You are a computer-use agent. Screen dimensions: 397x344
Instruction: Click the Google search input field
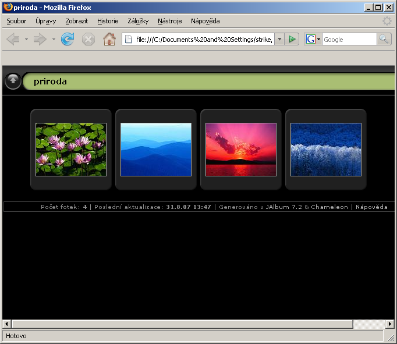click(x=349, y=39)
